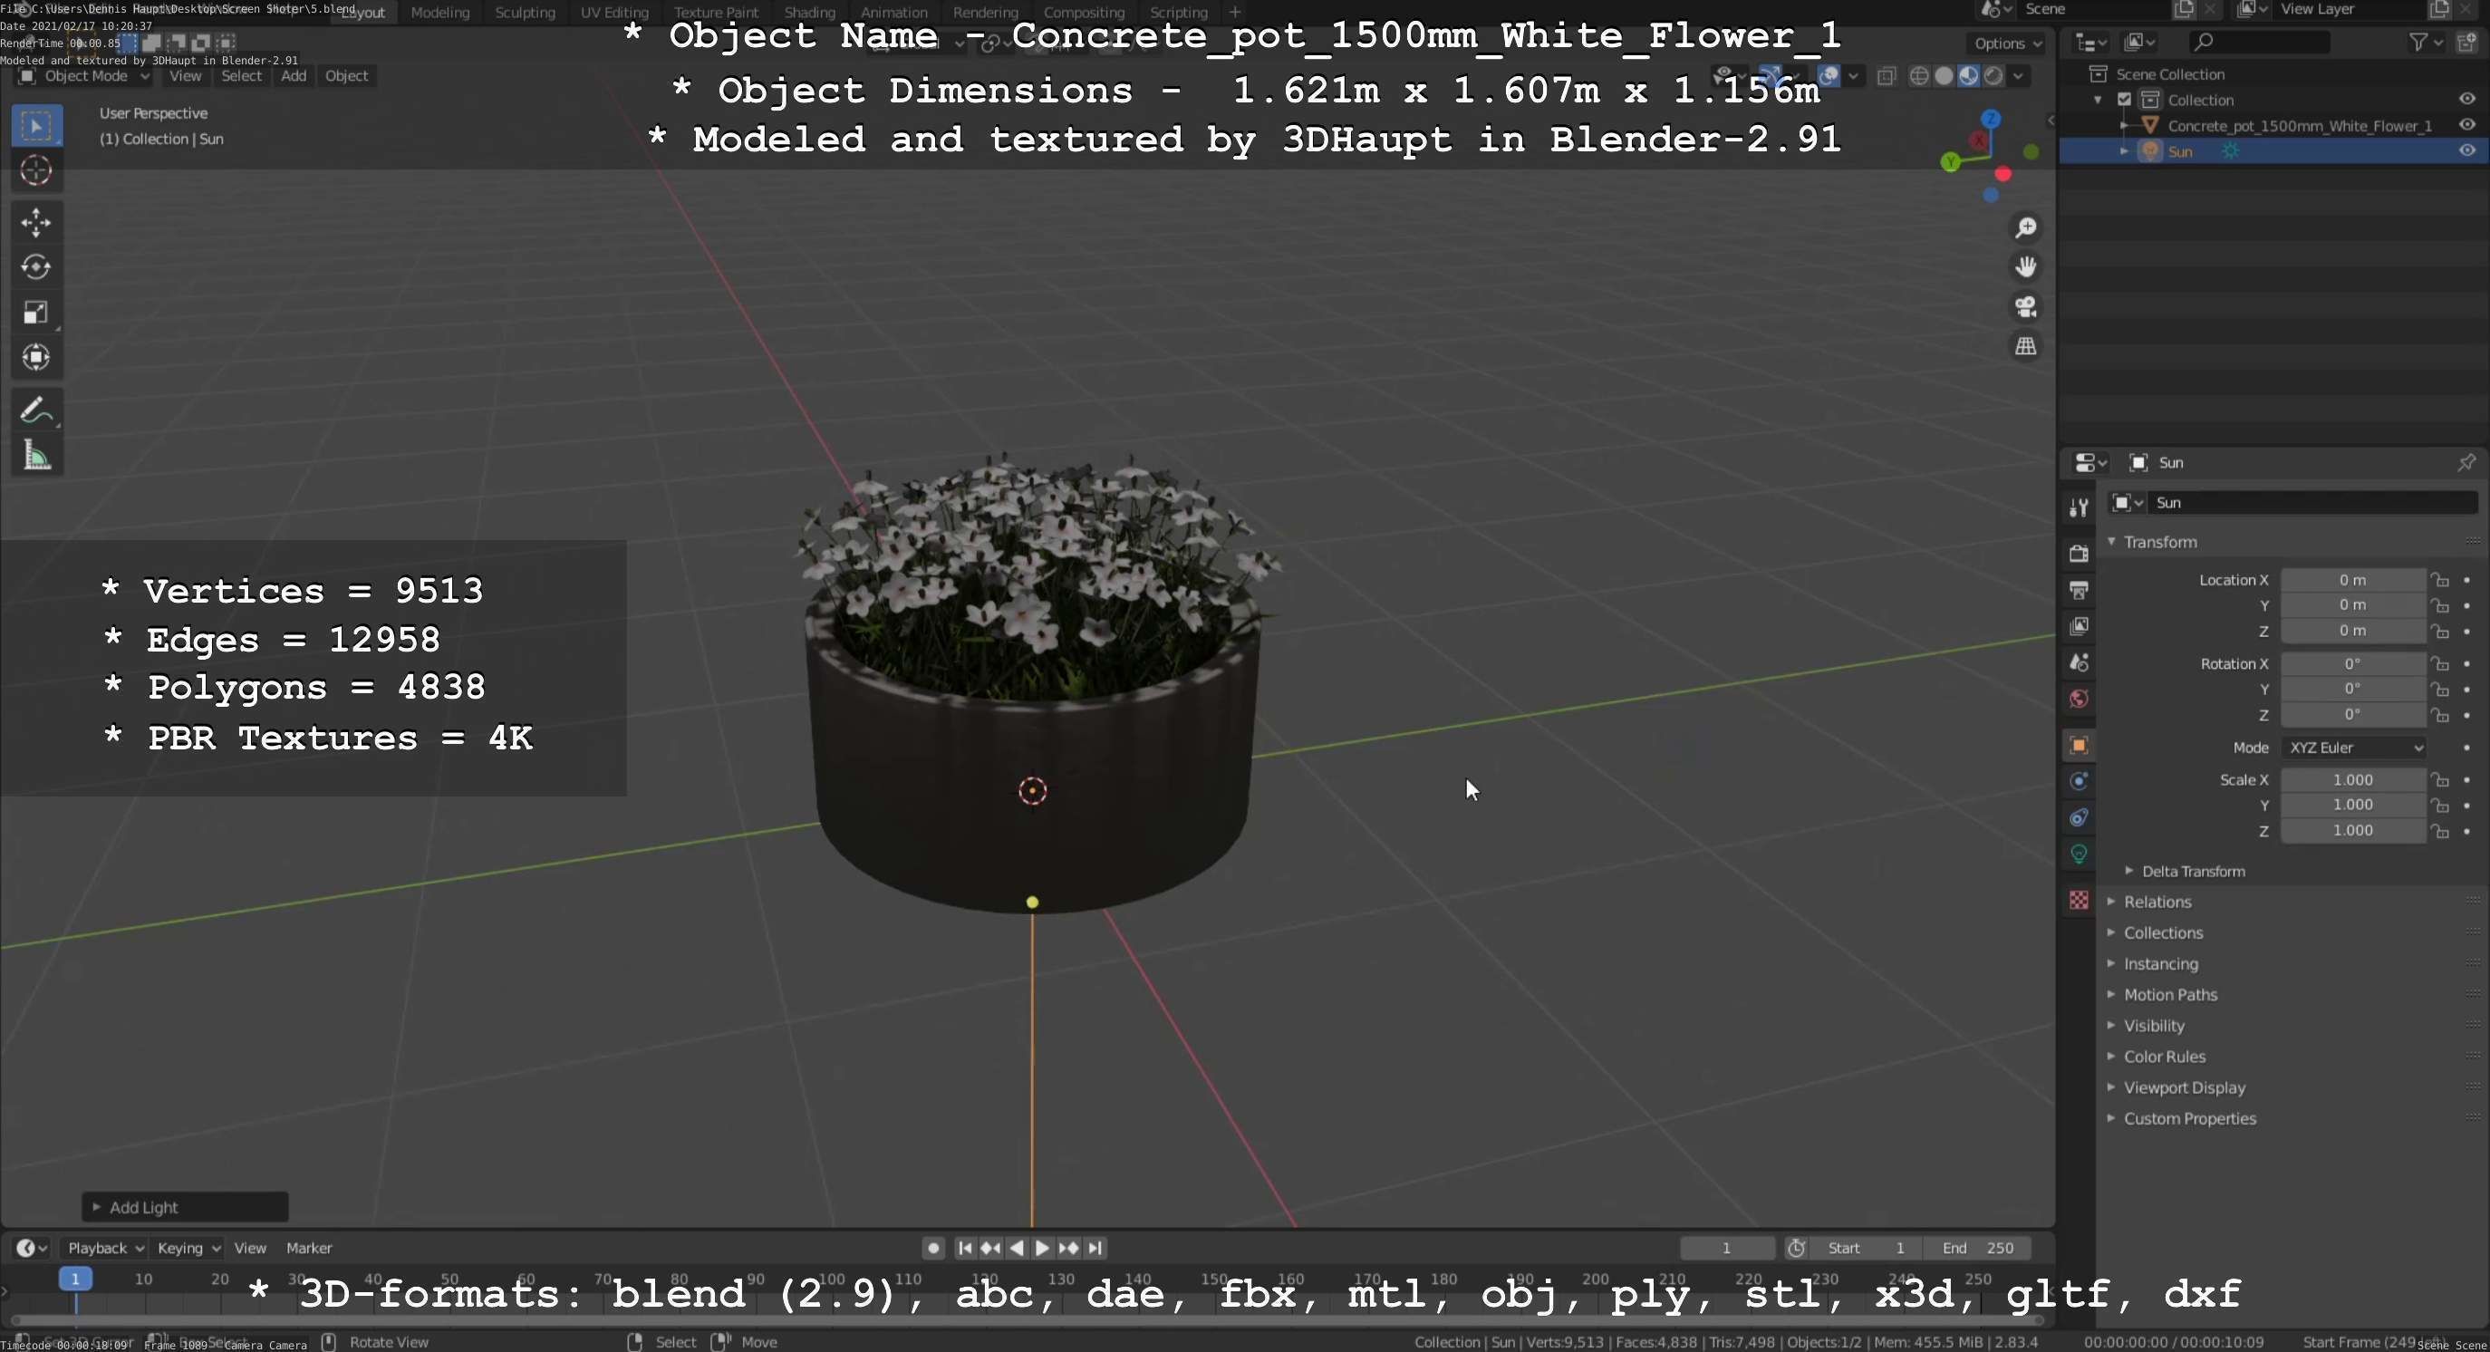Pin the properties editor context
This screenshot has height=1352, width=2490.
[2466, 463]
